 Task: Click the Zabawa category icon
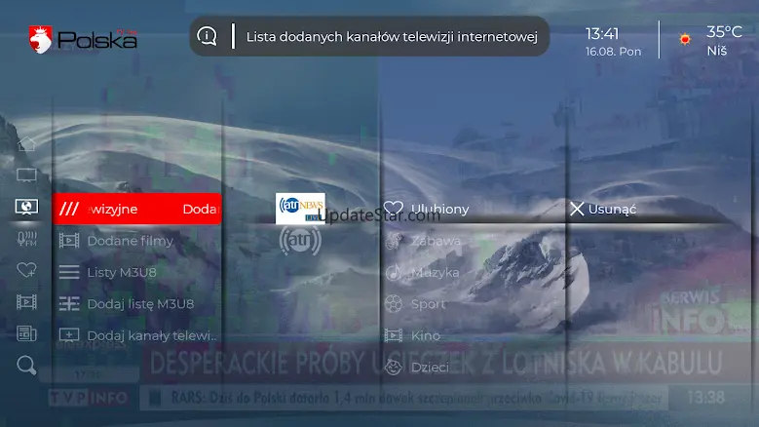(394, 241)
